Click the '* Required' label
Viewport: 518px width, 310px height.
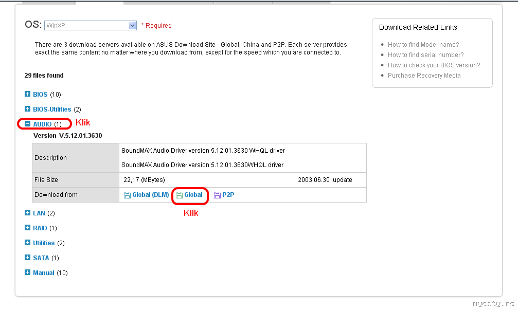[156, 25]
